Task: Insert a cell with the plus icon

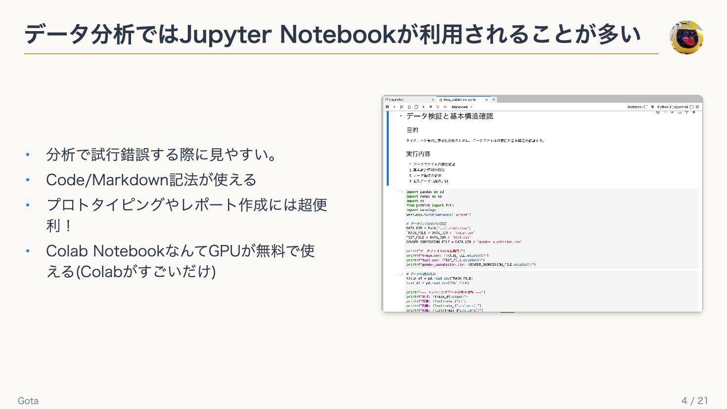Action: [x=394, y=107]
